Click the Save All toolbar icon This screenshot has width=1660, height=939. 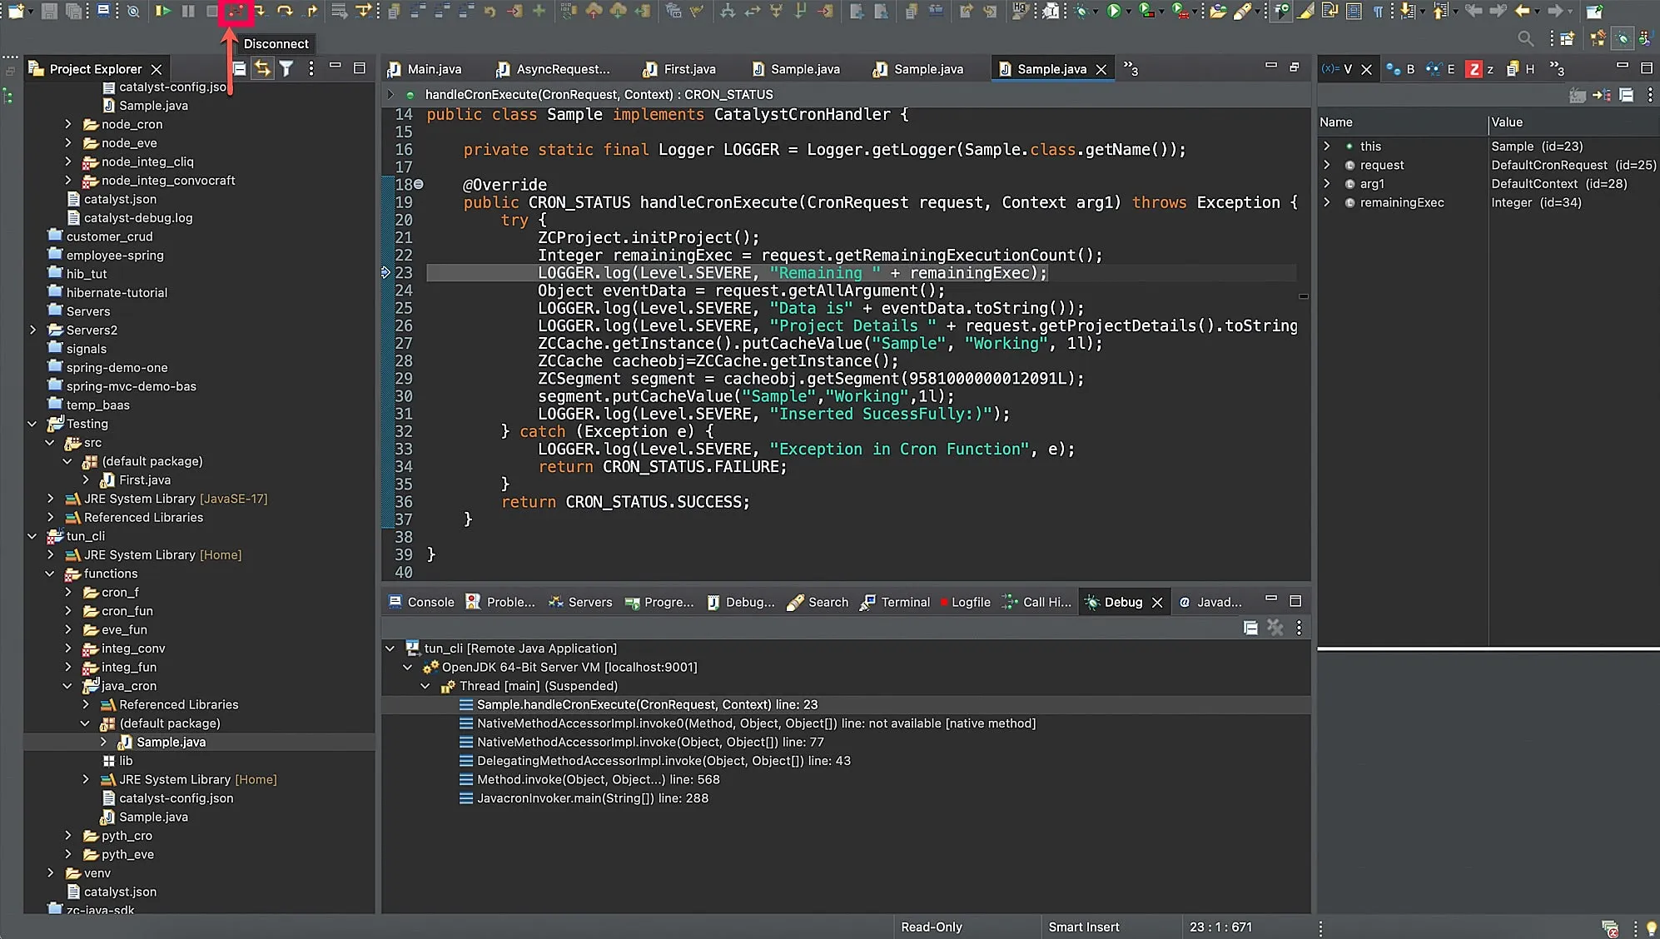(x=73, y=12)
